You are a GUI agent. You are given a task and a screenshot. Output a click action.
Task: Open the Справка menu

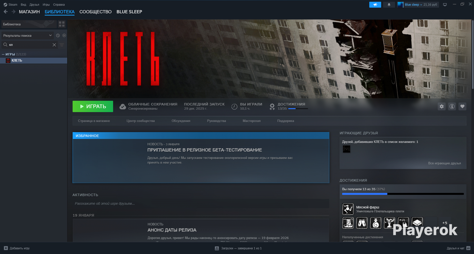coord(59,5)
